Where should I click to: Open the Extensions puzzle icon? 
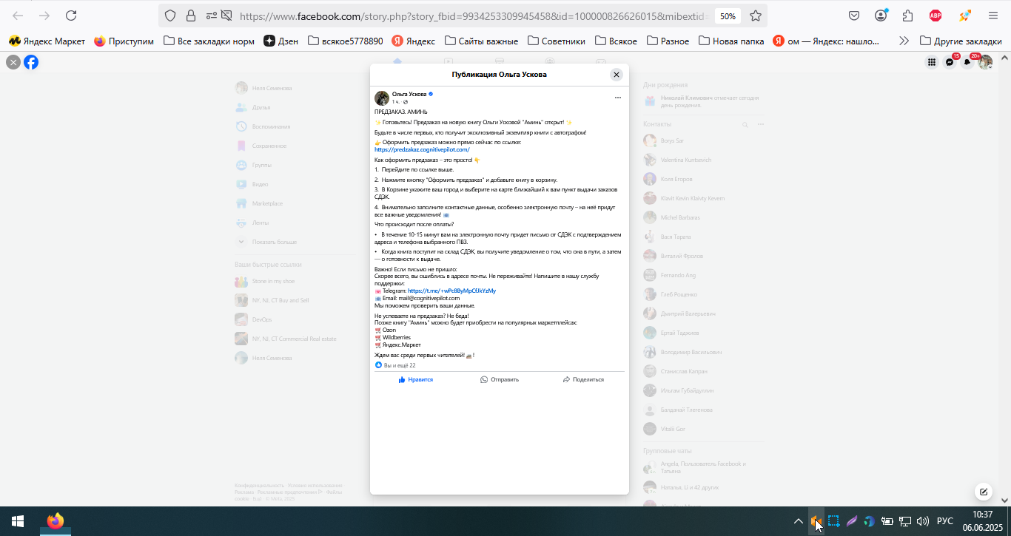(x=908, y=16)
